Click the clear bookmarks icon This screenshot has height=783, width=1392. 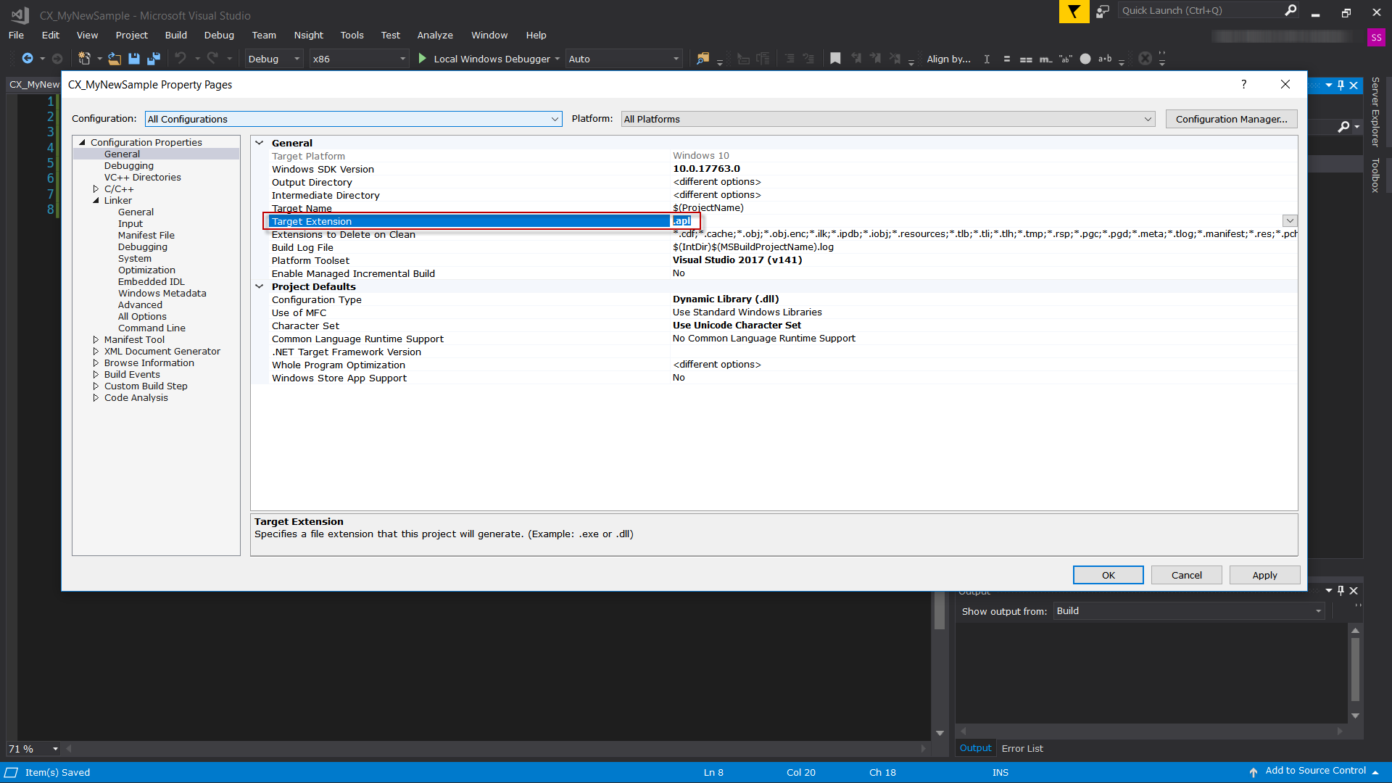pos(895,59)
